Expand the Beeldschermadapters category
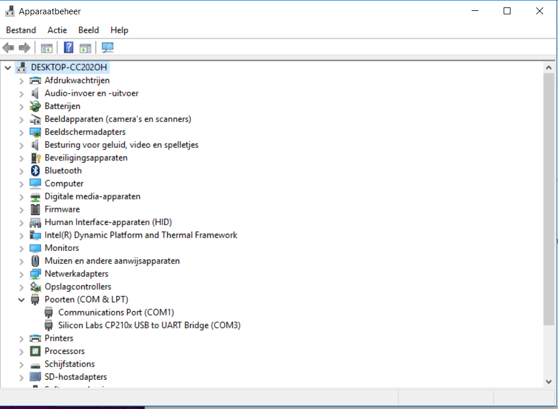This screenshot has height=409, width=558. (21, 132)
